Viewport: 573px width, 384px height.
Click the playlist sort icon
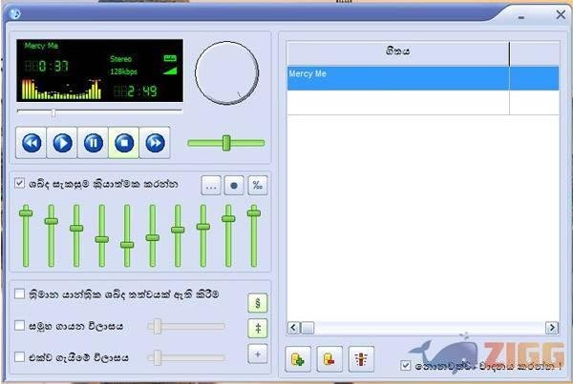pyautogui.click(x=362, y=358)
